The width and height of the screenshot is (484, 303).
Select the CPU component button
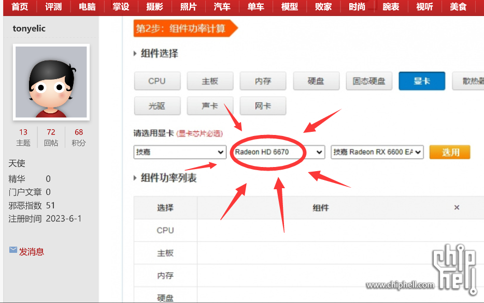coord(157,81)
